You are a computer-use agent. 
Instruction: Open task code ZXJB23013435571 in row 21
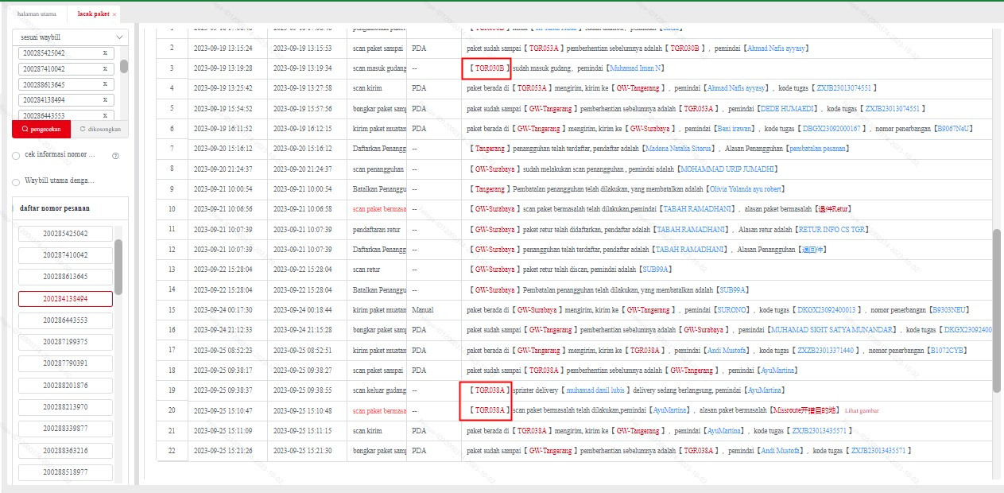tap(821, 431)
